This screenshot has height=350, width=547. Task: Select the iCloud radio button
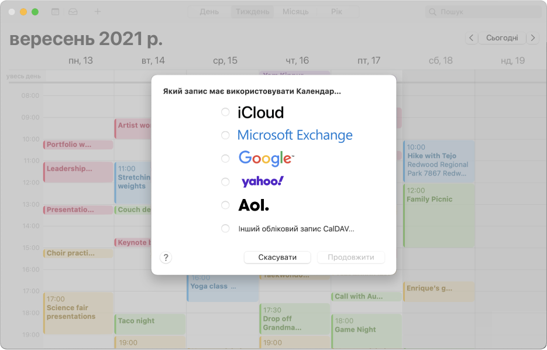click(x=225, y=112)
